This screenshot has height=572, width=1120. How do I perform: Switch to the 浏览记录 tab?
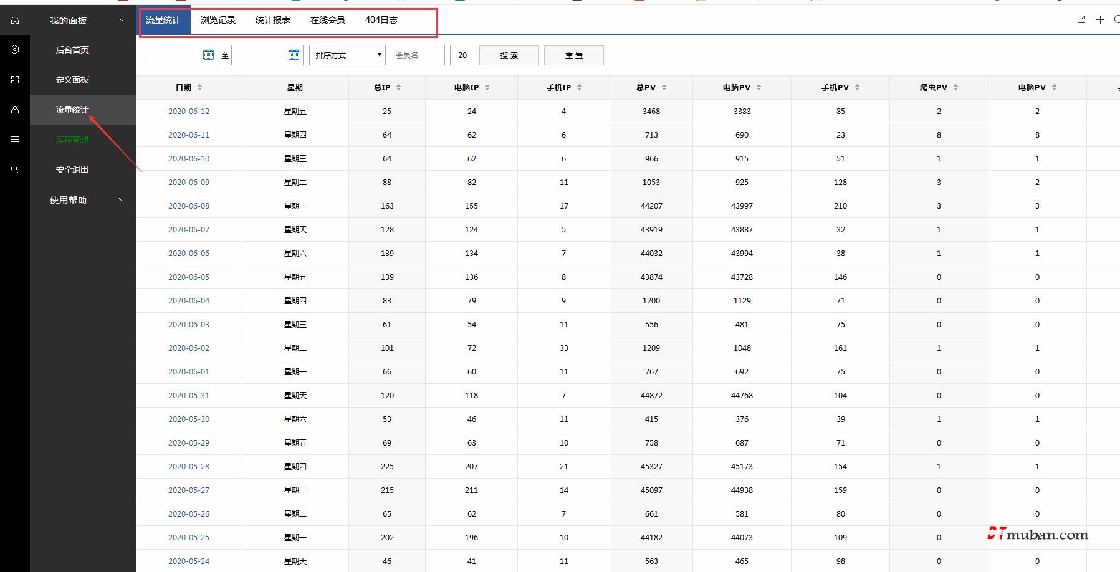coord(218,20)
